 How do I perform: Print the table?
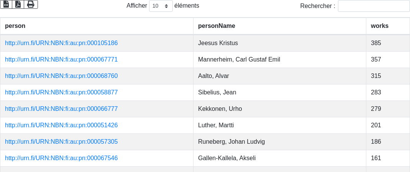31,4
